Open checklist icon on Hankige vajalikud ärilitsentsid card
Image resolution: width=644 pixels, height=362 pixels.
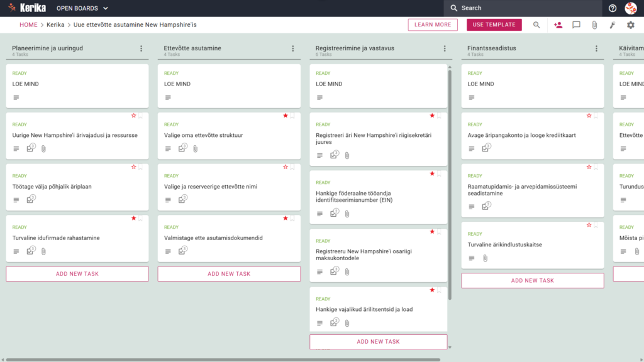click(335, 322)
